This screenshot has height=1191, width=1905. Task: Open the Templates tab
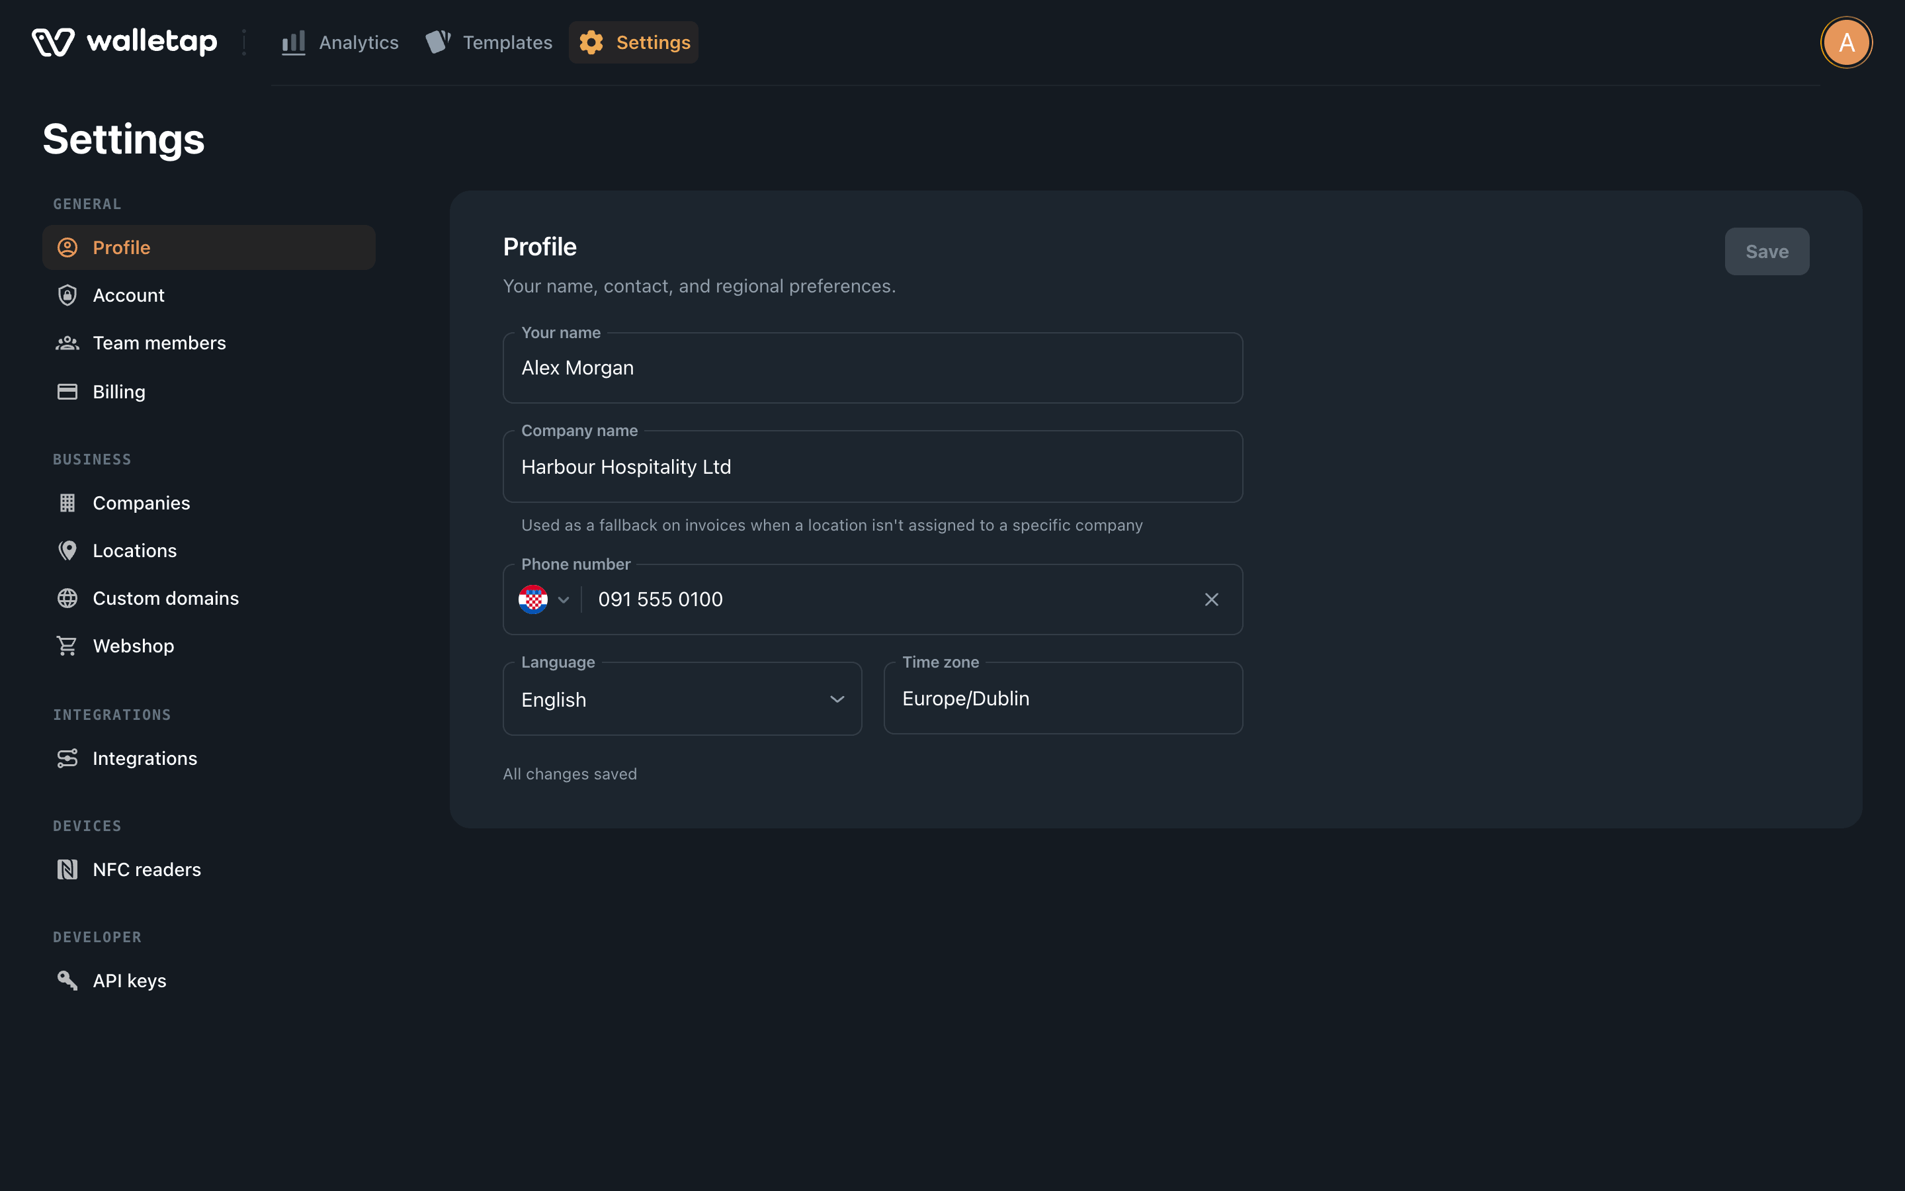point(489,42)
